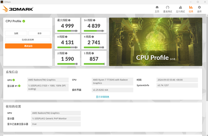This screenshot has height=136, width=208.
Task: Click the 最大线程 score bar under 4 999
Action: 67,31
